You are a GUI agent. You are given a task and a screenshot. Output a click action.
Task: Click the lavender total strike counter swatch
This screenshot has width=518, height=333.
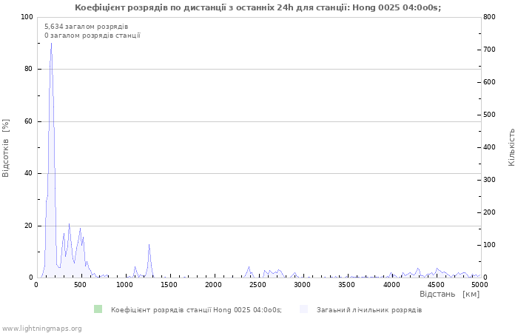(303, 309)
